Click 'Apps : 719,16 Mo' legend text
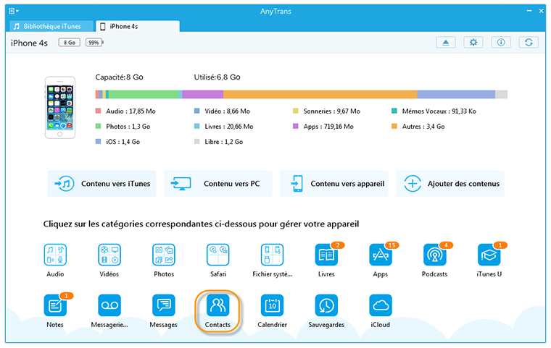 (328, 127)
